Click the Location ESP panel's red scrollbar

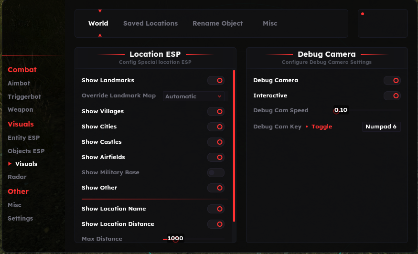point(234,146)
